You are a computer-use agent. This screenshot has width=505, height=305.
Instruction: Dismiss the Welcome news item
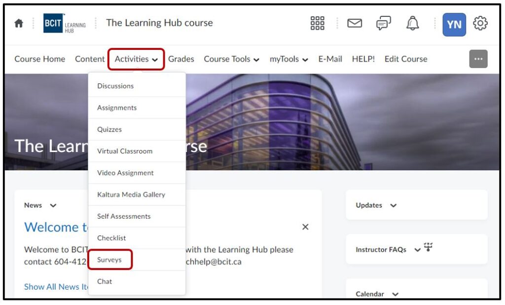click(x=305, y=227)
